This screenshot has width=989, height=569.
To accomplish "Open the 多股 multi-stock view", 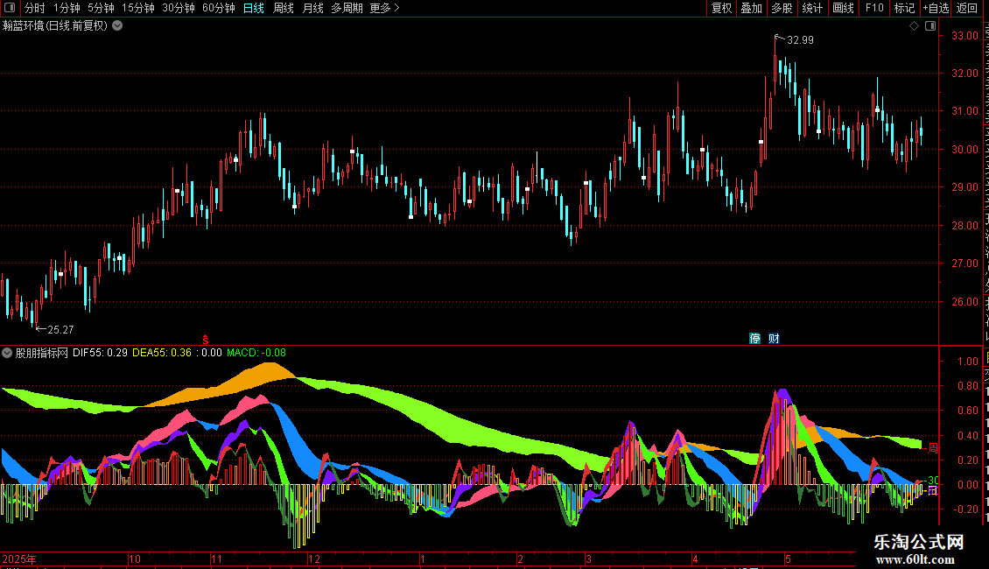I will tap(782, 8).
